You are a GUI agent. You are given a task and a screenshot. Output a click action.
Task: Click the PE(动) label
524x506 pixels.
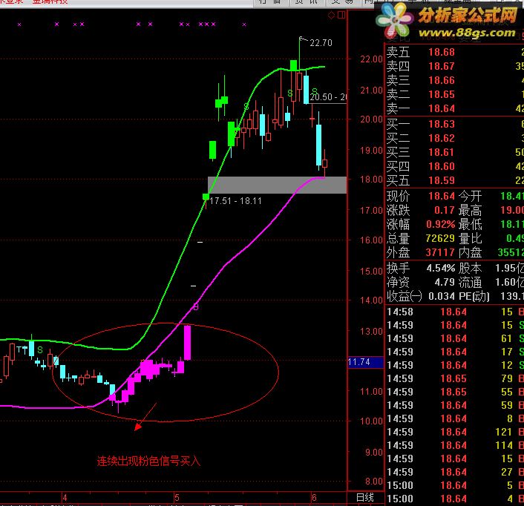tap(474, 296)
